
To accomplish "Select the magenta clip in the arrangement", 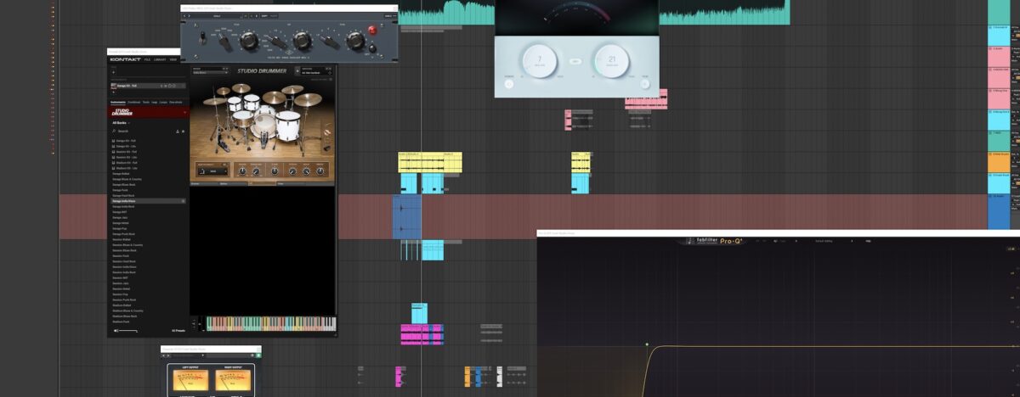I will tap(422, 334).
